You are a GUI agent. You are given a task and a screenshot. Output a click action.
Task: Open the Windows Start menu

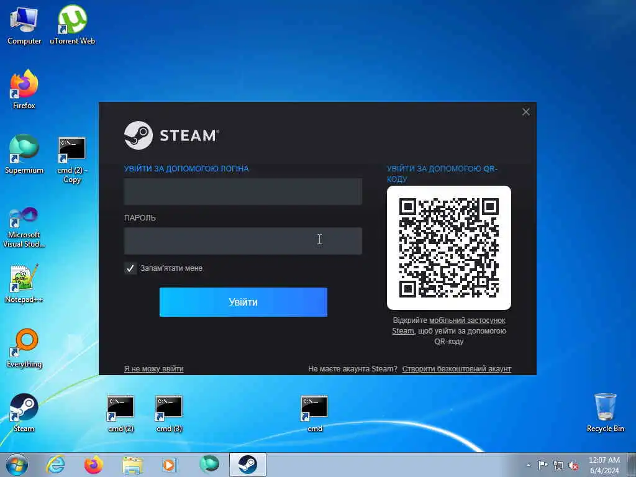(17, 465)
